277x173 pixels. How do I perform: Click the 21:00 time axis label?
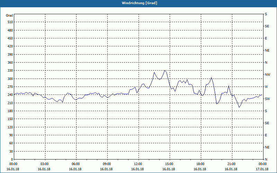[x=232, y=164]
